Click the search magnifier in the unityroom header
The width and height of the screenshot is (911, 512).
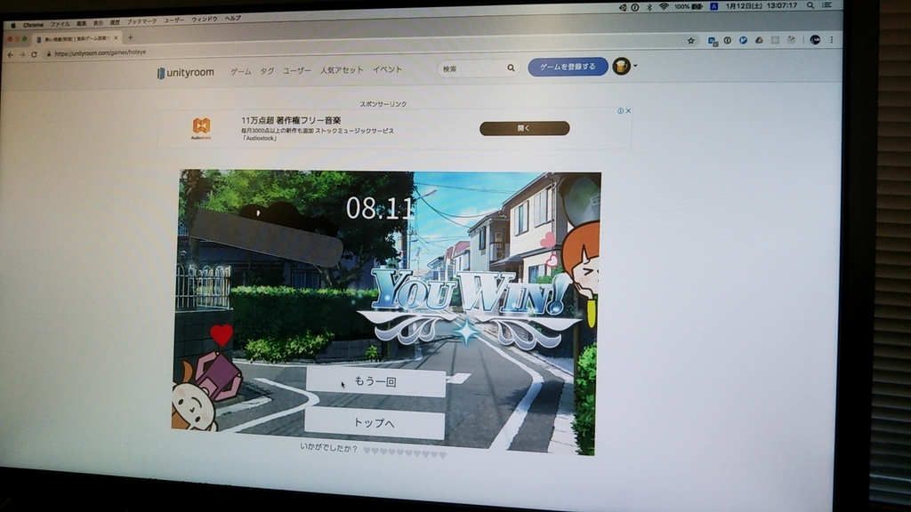click(511, 68)
